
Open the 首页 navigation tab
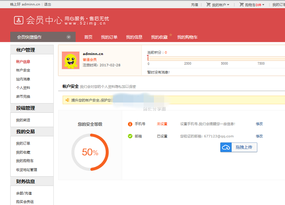[x=88, y=37]
